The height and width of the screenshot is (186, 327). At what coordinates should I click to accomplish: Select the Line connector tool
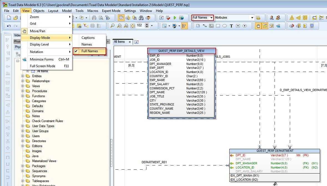[x=205, y=26]
